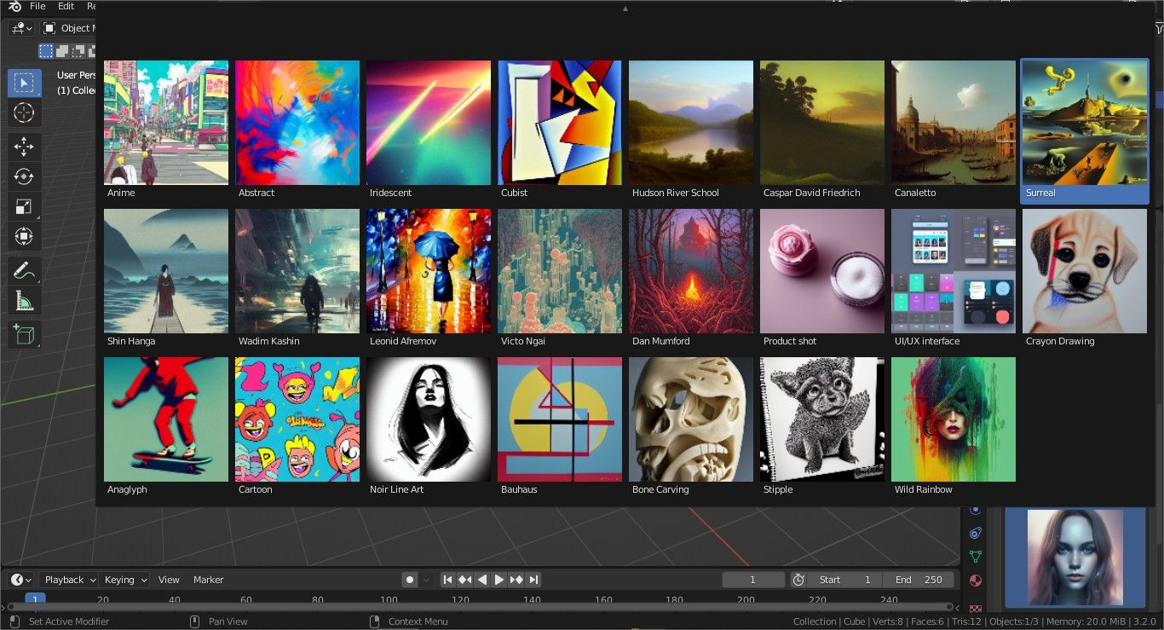The image size is (1164, 630).
Task: Select the Annotate pencil tool
Action: click(x=24, y=271)
